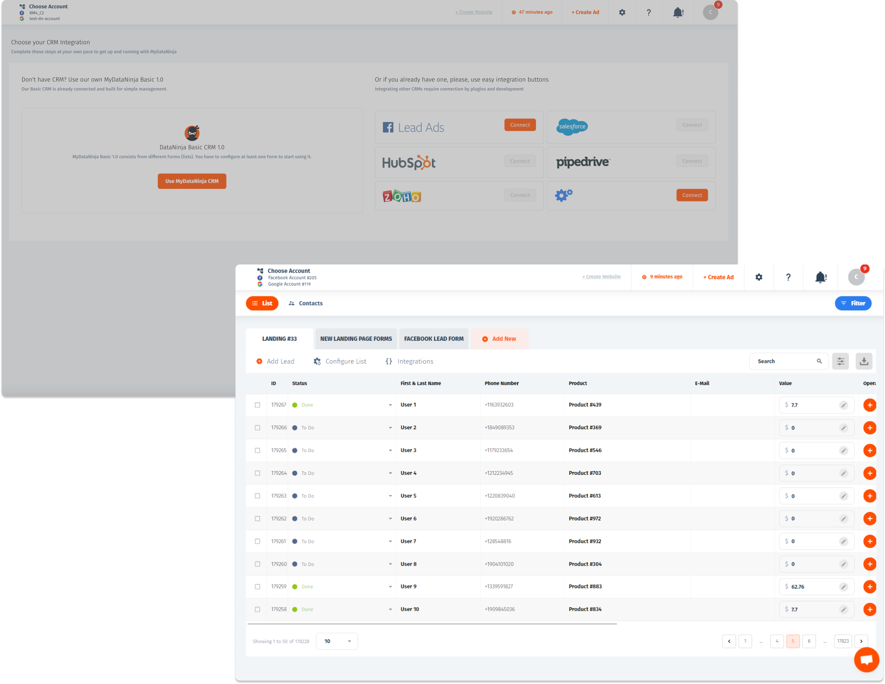Connect the Facebook Lead Ads integration
This screenshot has width=885, height=684.
click(x=520, y=124)
